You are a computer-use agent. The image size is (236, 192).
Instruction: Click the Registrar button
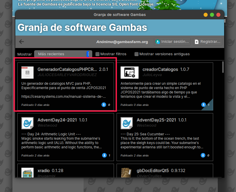click(208, 42)
